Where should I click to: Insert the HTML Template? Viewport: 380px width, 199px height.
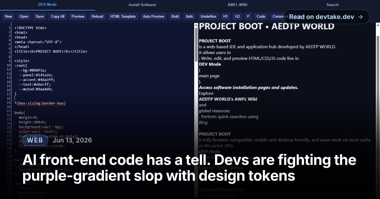tap(123, 16)
